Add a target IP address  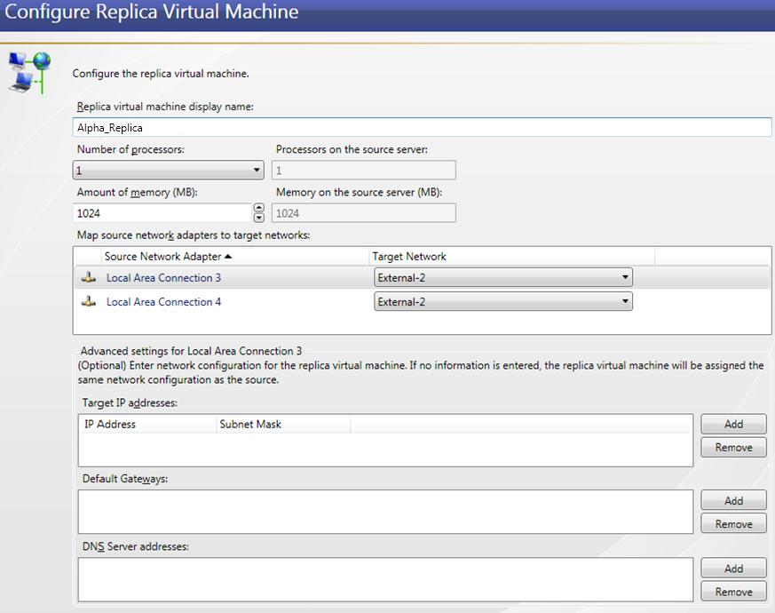click(733, 424)
